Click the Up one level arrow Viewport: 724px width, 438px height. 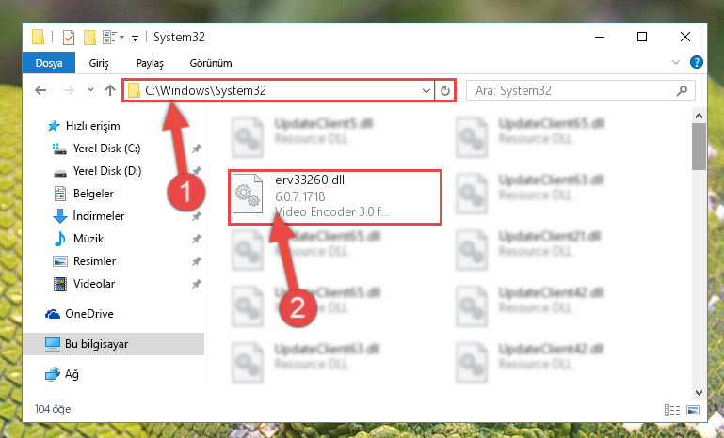(110, 90)
